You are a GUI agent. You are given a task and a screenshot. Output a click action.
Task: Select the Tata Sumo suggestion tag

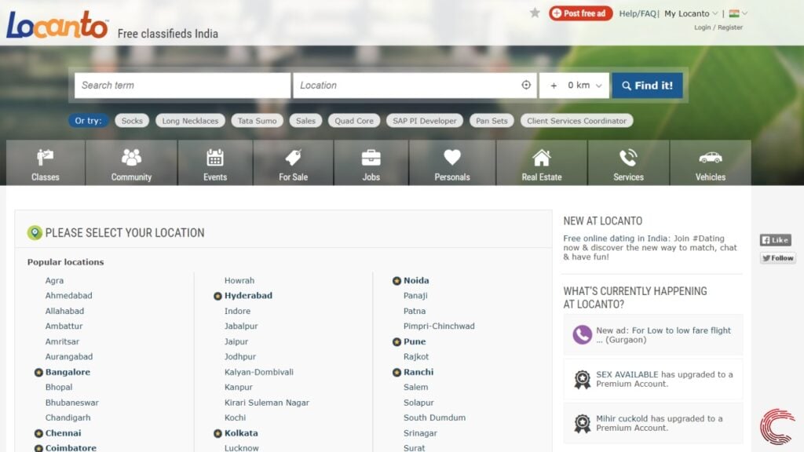point(257,121)
